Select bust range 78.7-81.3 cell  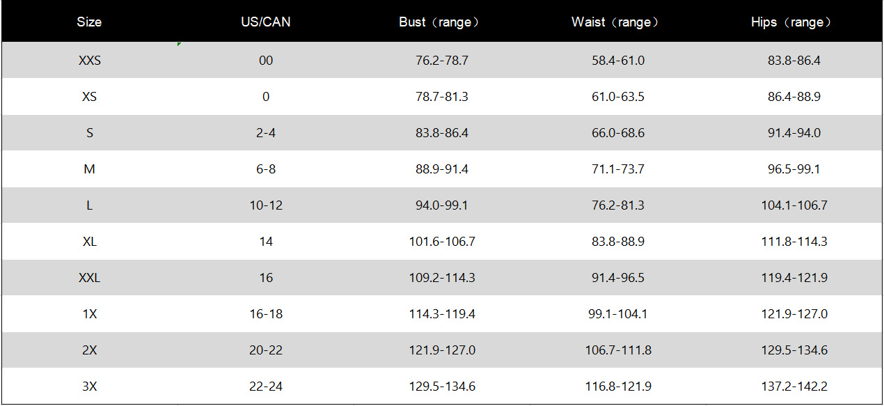tap(441, 97)
